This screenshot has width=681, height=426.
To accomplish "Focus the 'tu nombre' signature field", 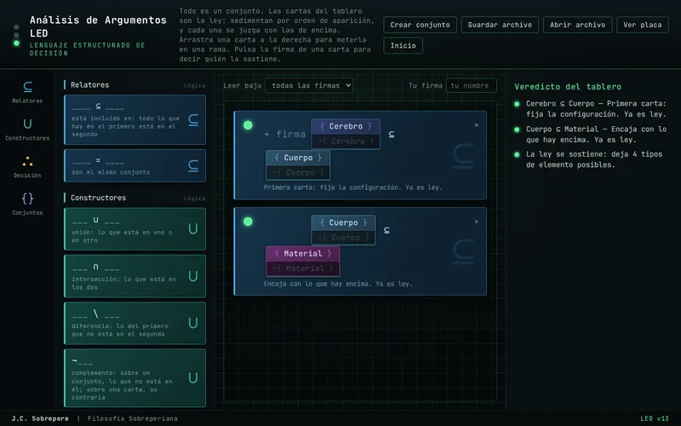I will click(472, 86).
